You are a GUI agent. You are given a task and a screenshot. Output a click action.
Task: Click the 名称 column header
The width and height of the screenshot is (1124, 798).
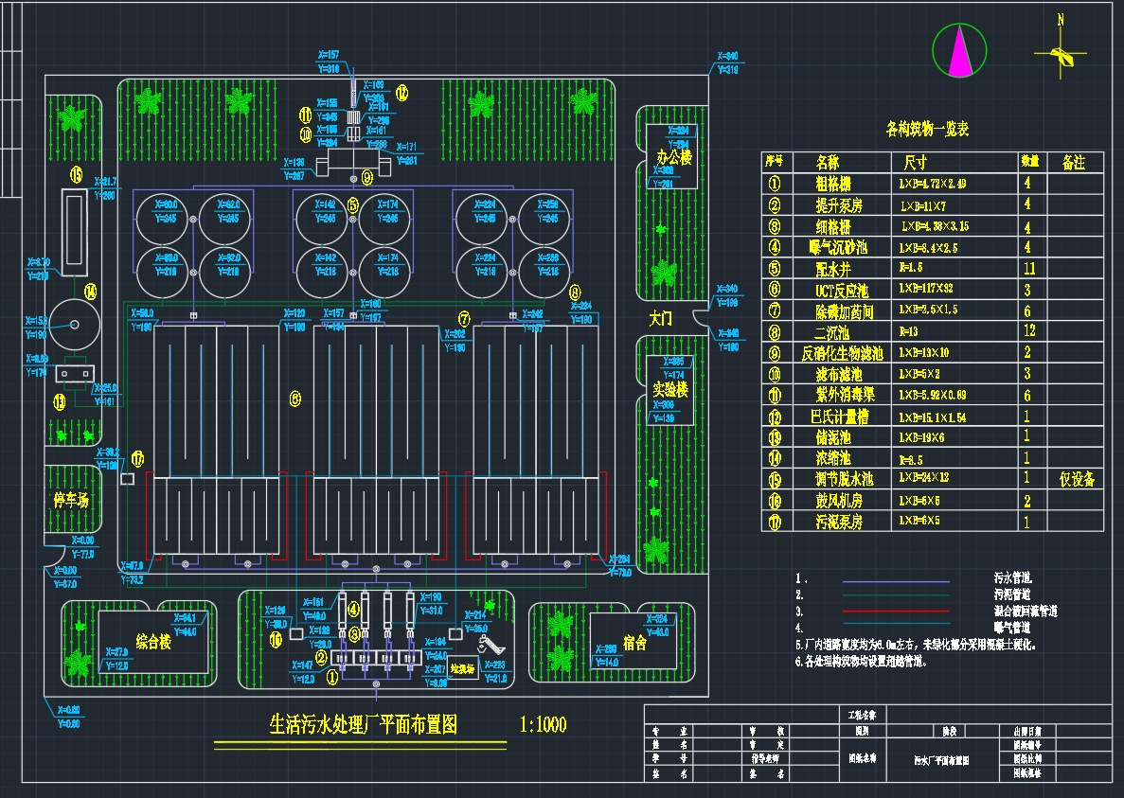[828, 163]
